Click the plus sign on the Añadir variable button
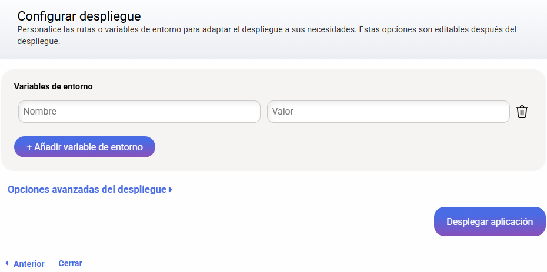The width and height of the screenshot is (547, 272). click(29, 147)
